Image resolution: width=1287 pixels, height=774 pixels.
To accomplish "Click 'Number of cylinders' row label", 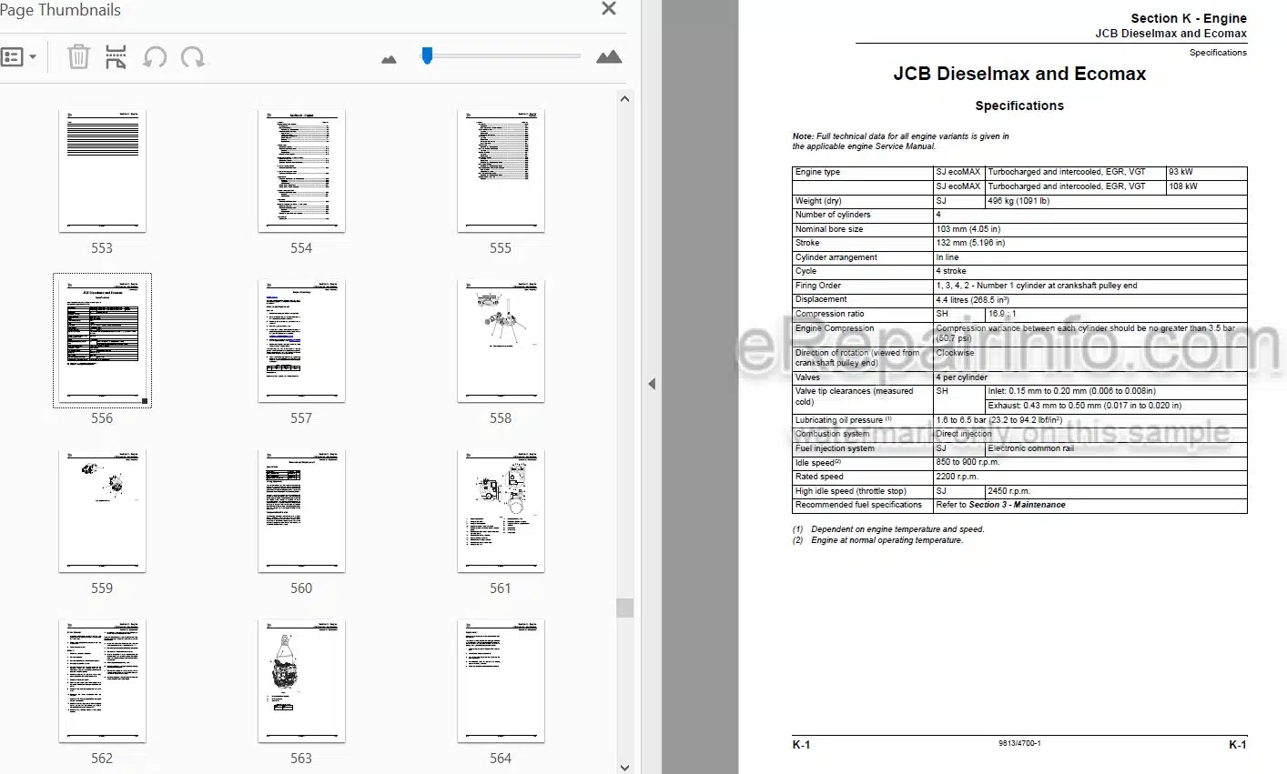I will click(x=833, y=215).
